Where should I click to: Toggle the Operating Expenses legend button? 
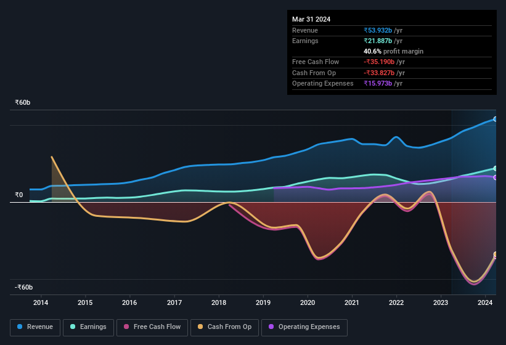[x=304, y=328]
